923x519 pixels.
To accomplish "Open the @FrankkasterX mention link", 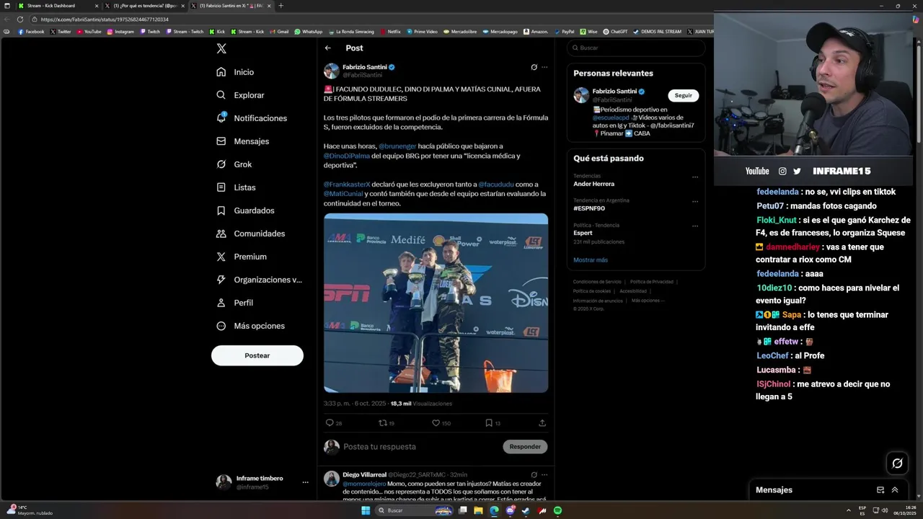I will pos(347,185).
